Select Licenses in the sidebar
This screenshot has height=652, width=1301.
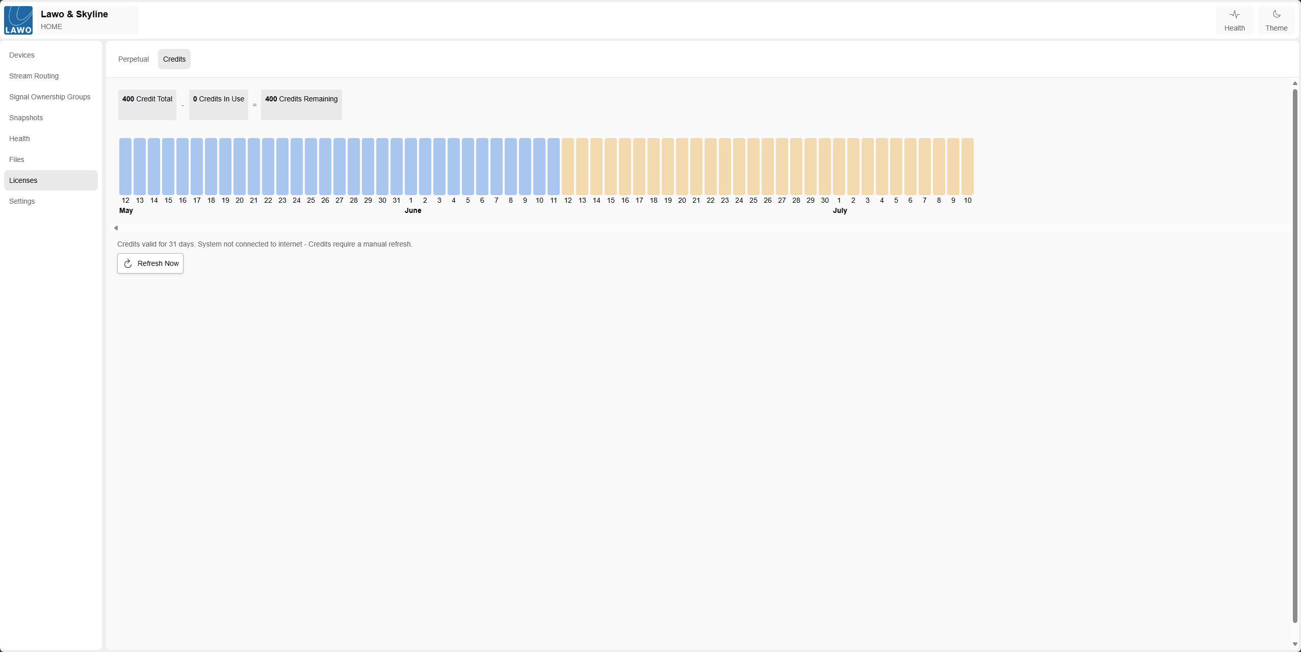[x=51, y=180]
